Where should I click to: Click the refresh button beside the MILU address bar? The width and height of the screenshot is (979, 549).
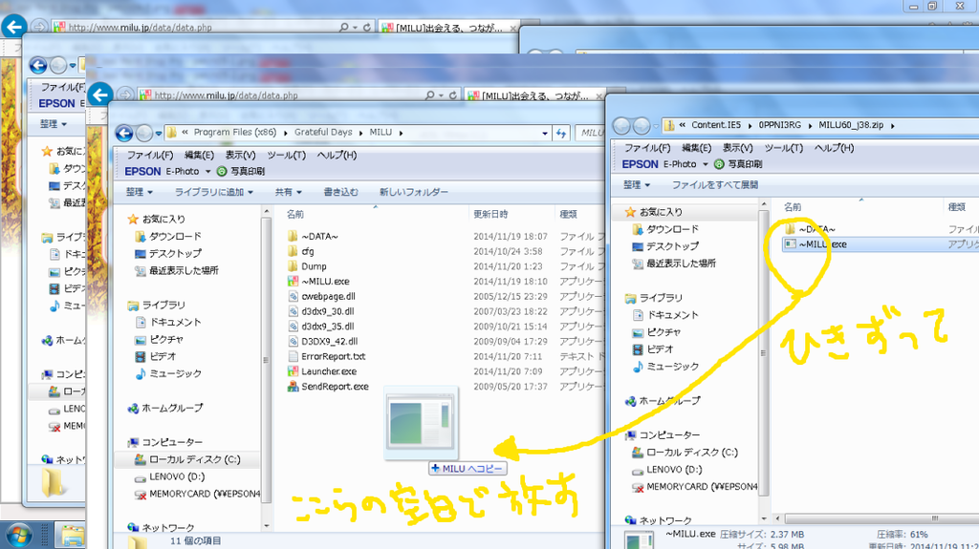click(560, 133)
